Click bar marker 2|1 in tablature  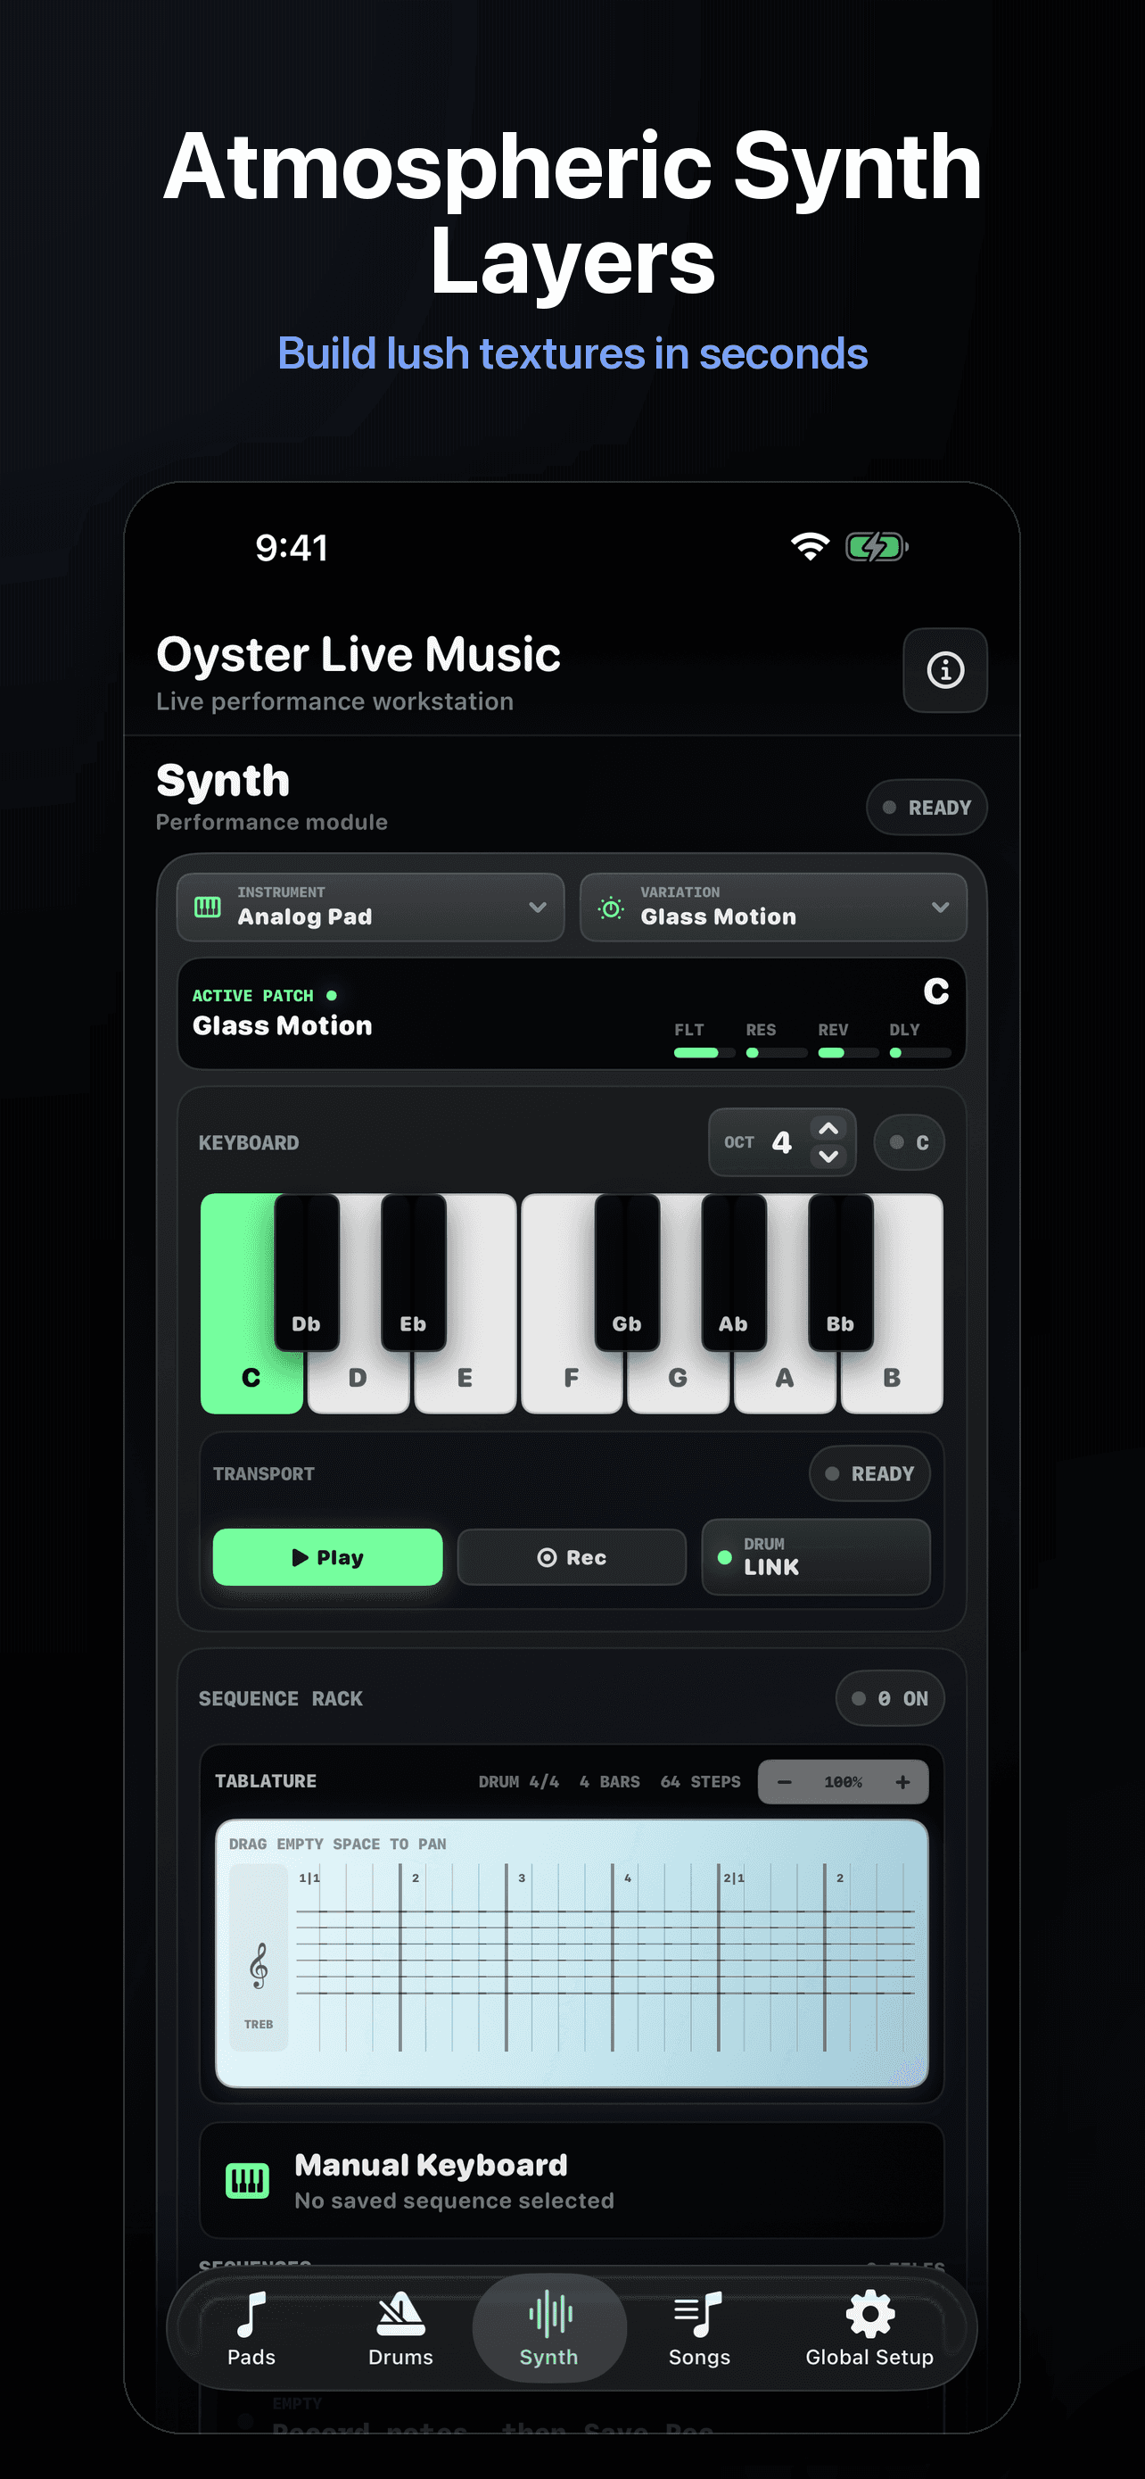click(734, 1878)
